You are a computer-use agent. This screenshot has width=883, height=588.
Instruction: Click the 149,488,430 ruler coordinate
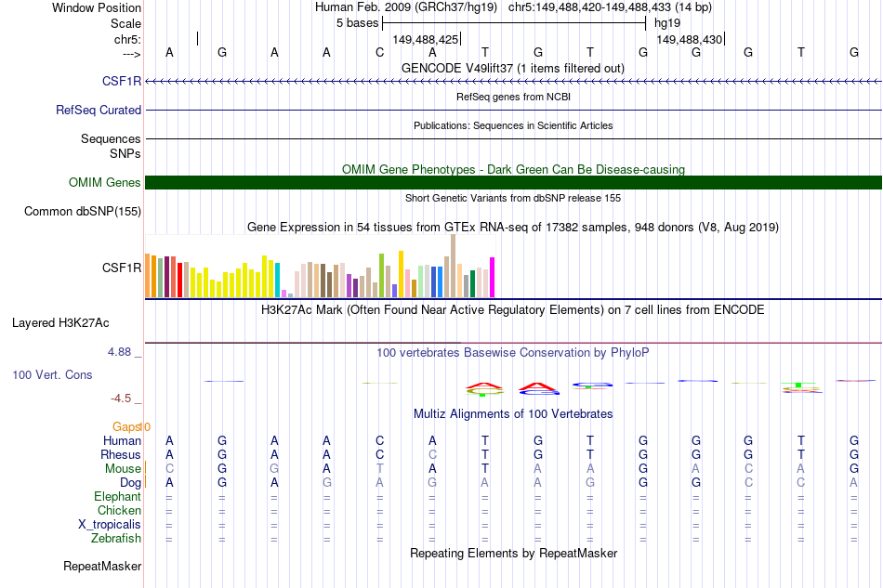(x=690, y=40)
